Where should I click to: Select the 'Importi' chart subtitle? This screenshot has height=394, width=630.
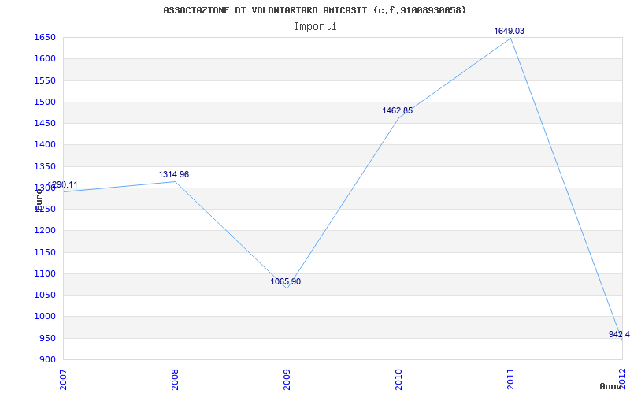point(315,27)
